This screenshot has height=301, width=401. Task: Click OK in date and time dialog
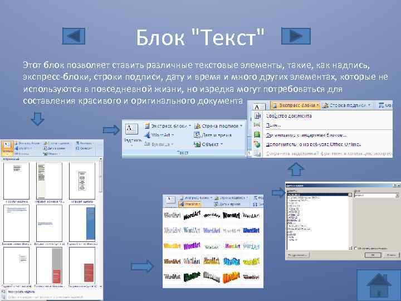(x=373, y=255)
